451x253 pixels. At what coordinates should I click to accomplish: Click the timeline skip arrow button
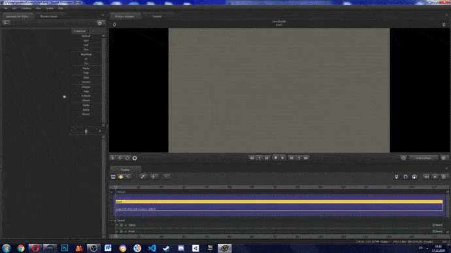point(435,177)
